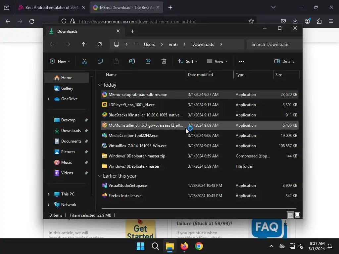Open Windows Start menu
The image size is (339, 254).
(140, 246)
